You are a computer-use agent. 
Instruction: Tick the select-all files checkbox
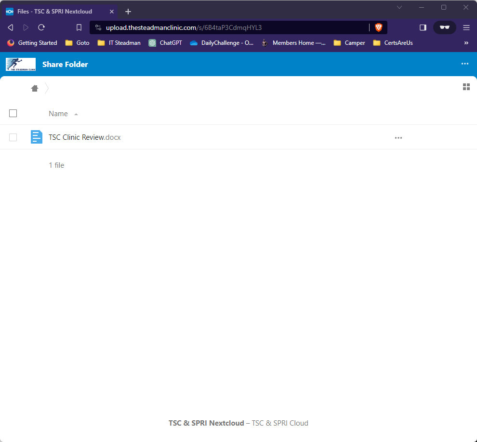pyautogui.click(x=13, y=113)
